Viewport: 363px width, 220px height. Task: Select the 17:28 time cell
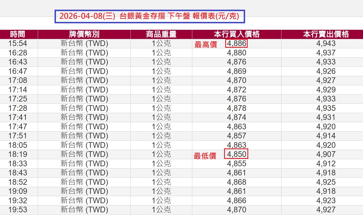[x=19, y=108]
